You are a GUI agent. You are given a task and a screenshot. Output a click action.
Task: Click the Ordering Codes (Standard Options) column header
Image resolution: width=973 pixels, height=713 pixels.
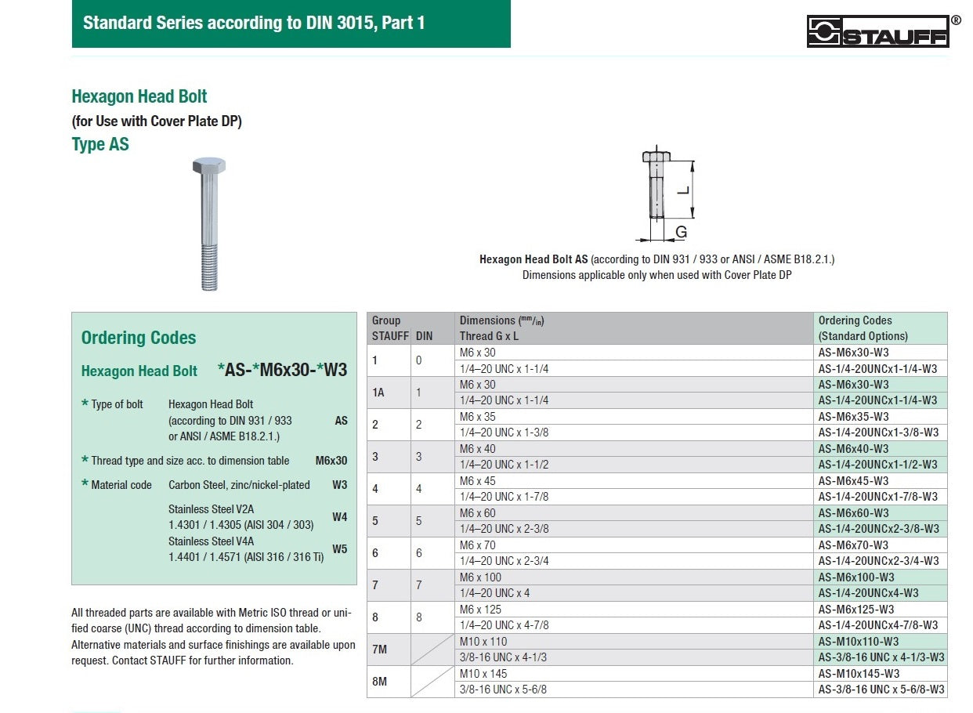[863, 328]
